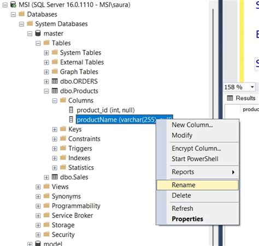Screen dimensions: 259x246
Task: Expand the System Tables node
Action: coord(46,53)
